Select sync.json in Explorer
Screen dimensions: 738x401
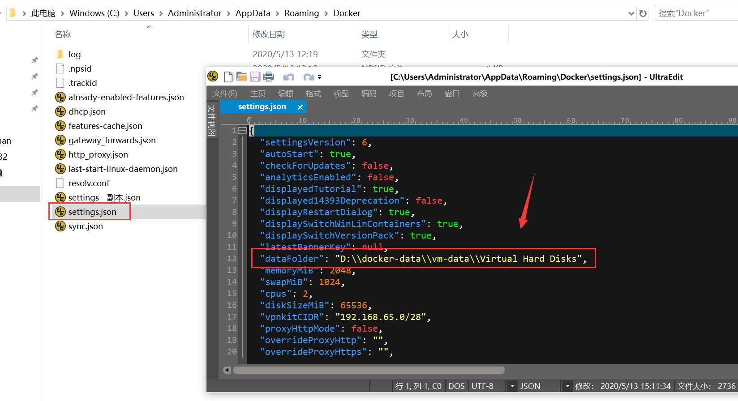(86, 226)
